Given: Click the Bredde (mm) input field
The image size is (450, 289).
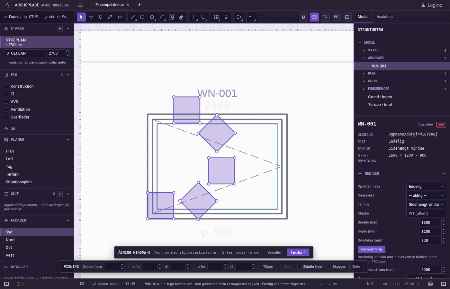Looking at the screenshot, I should 430,223.
